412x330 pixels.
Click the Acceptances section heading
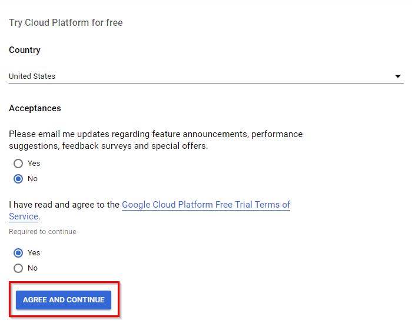point(35,108)
